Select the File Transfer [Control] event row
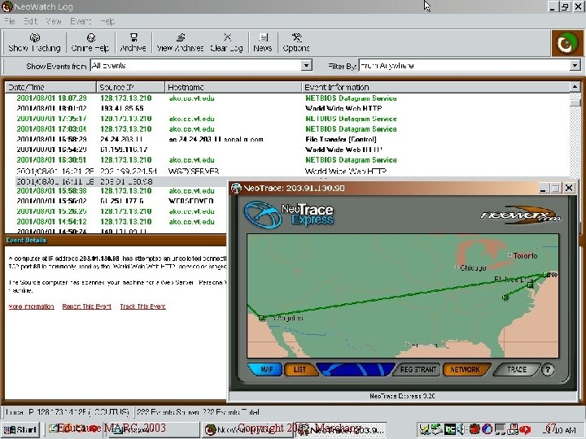The image size is (586, 439). point(287,139)
